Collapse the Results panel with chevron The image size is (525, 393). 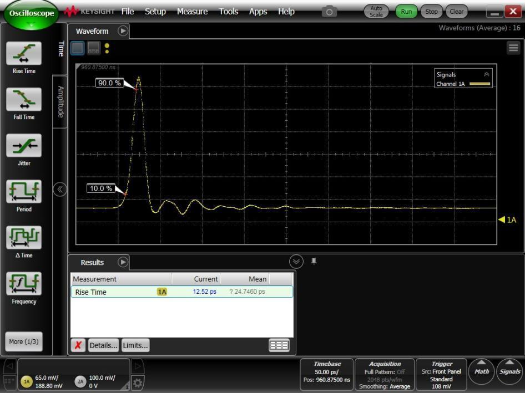tap(296, 261)
